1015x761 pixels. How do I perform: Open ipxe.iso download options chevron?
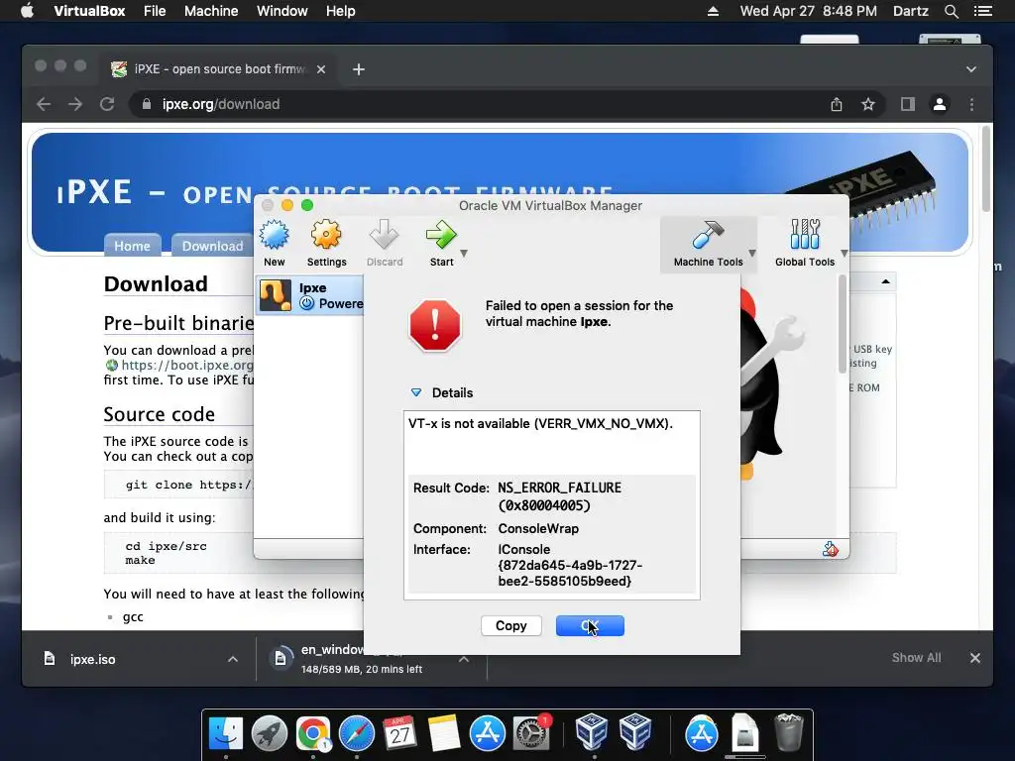tap(233, 659)
